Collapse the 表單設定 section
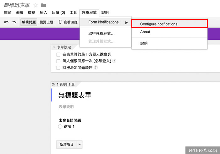The width and height of the screenshot is (220, 154). (54, 47)
